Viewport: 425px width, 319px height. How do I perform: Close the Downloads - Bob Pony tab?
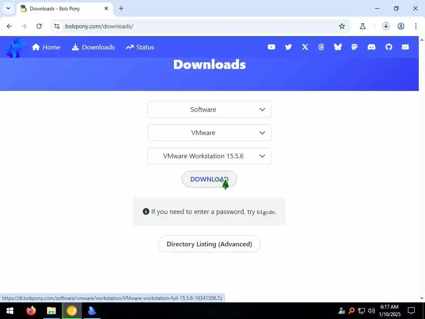coord(106,8)
